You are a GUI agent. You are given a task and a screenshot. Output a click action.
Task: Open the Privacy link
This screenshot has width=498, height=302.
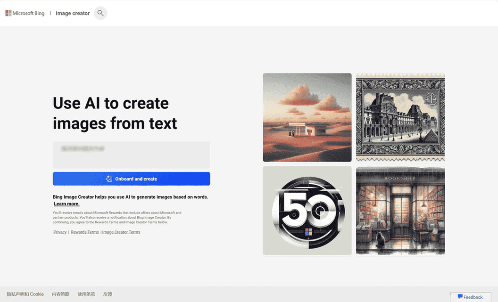point(59,232)
